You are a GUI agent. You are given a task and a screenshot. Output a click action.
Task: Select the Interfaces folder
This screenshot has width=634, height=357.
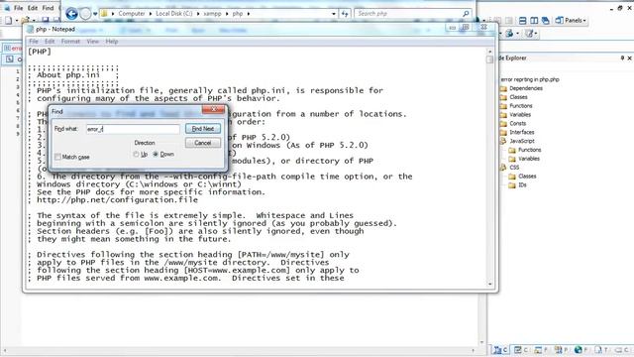522,132
